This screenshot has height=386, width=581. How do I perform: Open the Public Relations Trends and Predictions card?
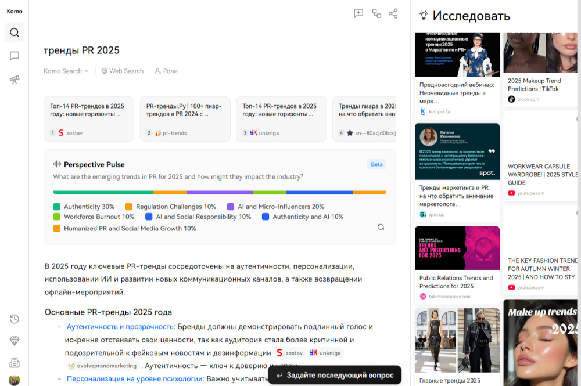click(457, 264)
